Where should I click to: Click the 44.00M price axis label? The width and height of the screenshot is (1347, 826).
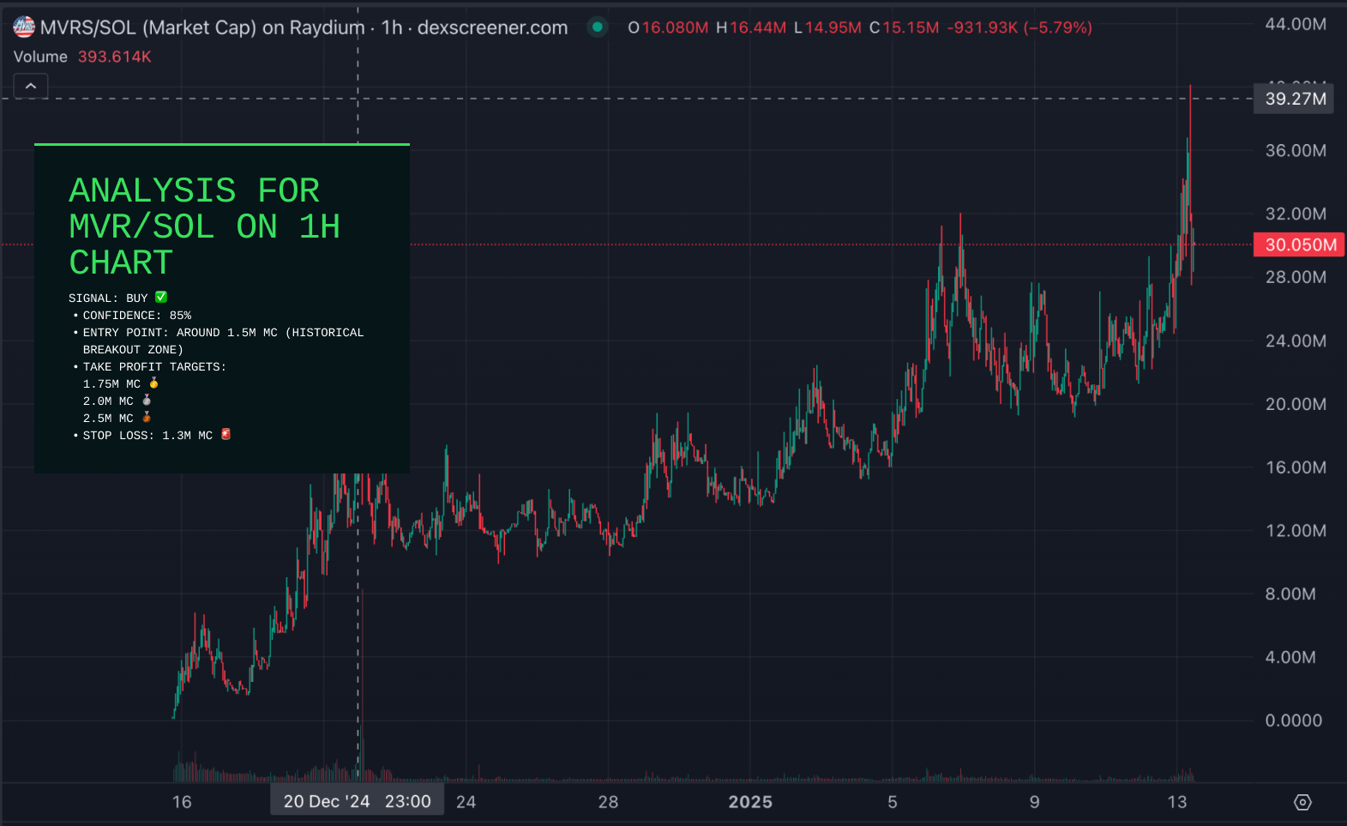click(1296, 24)
